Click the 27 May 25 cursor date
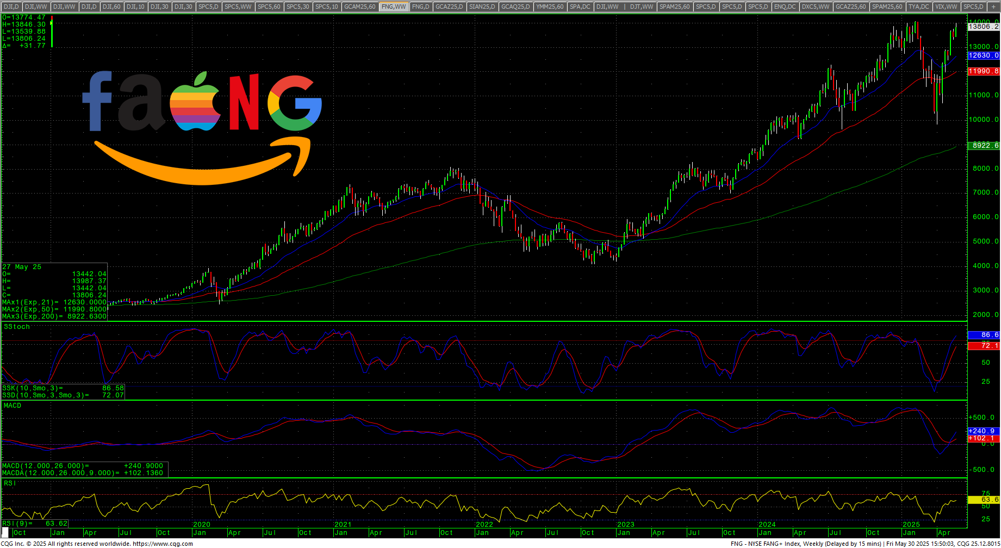The height and width of the screenshot is (548, 1001). [x=22, y=267]
